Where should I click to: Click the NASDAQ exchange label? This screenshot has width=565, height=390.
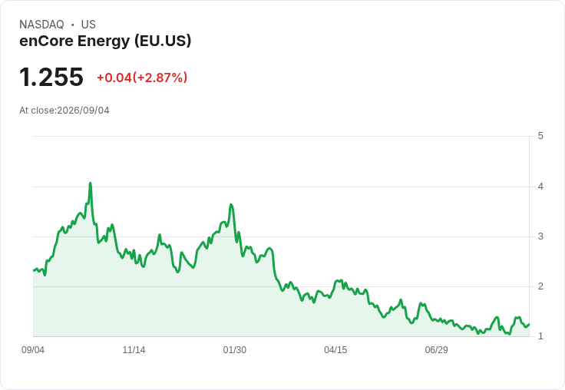(41, 24)
